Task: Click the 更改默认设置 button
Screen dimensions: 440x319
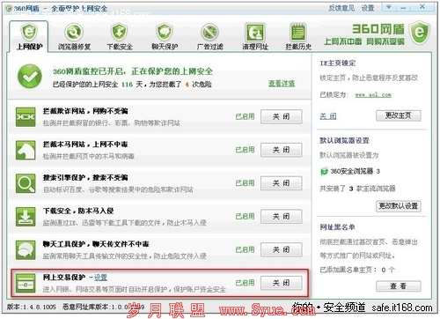Action: [399, 206]
